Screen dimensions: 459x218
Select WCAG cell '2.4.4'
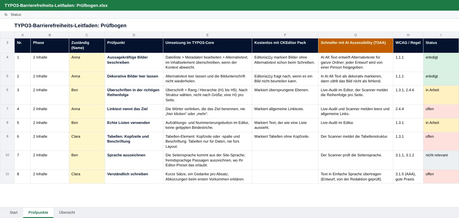pos(408,111)
